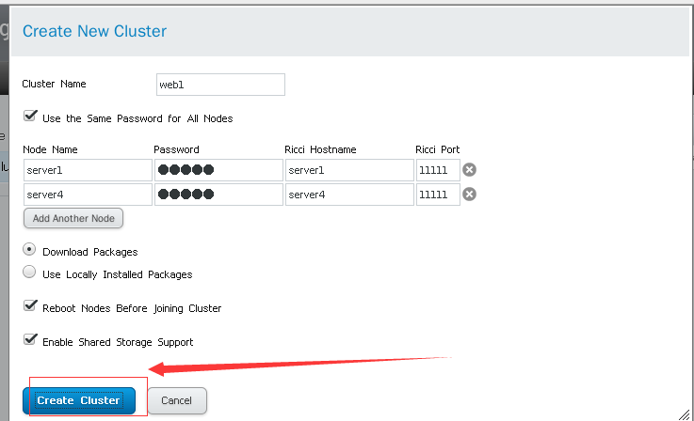694x421 pixels.
Task: Edit the server4 Ricci Hostname field
Action: 348,195
